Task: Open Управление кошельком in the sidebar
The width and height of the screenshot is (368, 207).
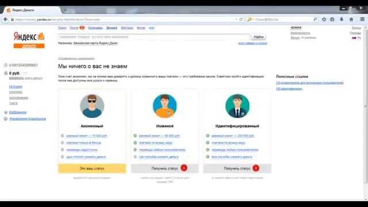Action: pos(28,119)
